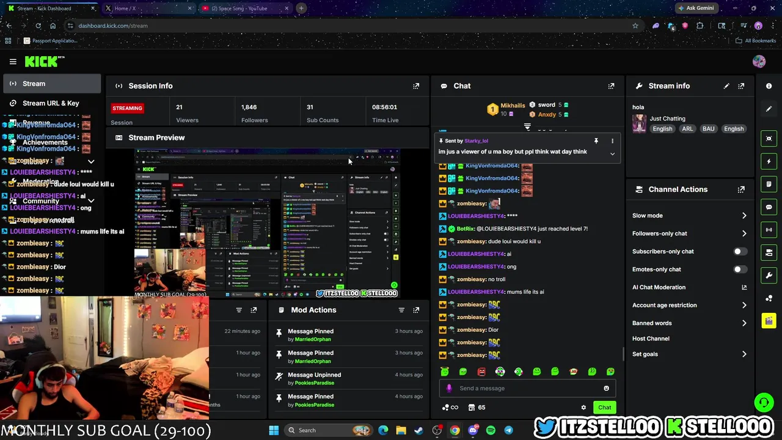The width and height of the screenshot is (782, 440).
Task: Click Ask Gemini button
Action: [695, 9]
